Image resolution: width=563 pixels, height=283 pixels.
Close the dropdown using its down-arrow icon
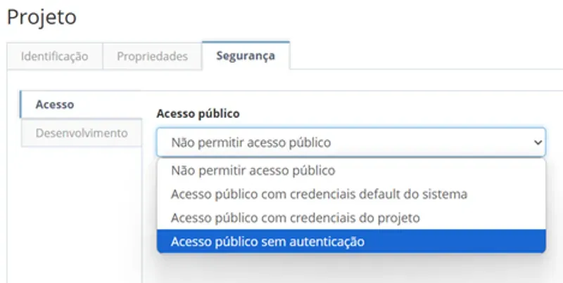coord(538,143)
